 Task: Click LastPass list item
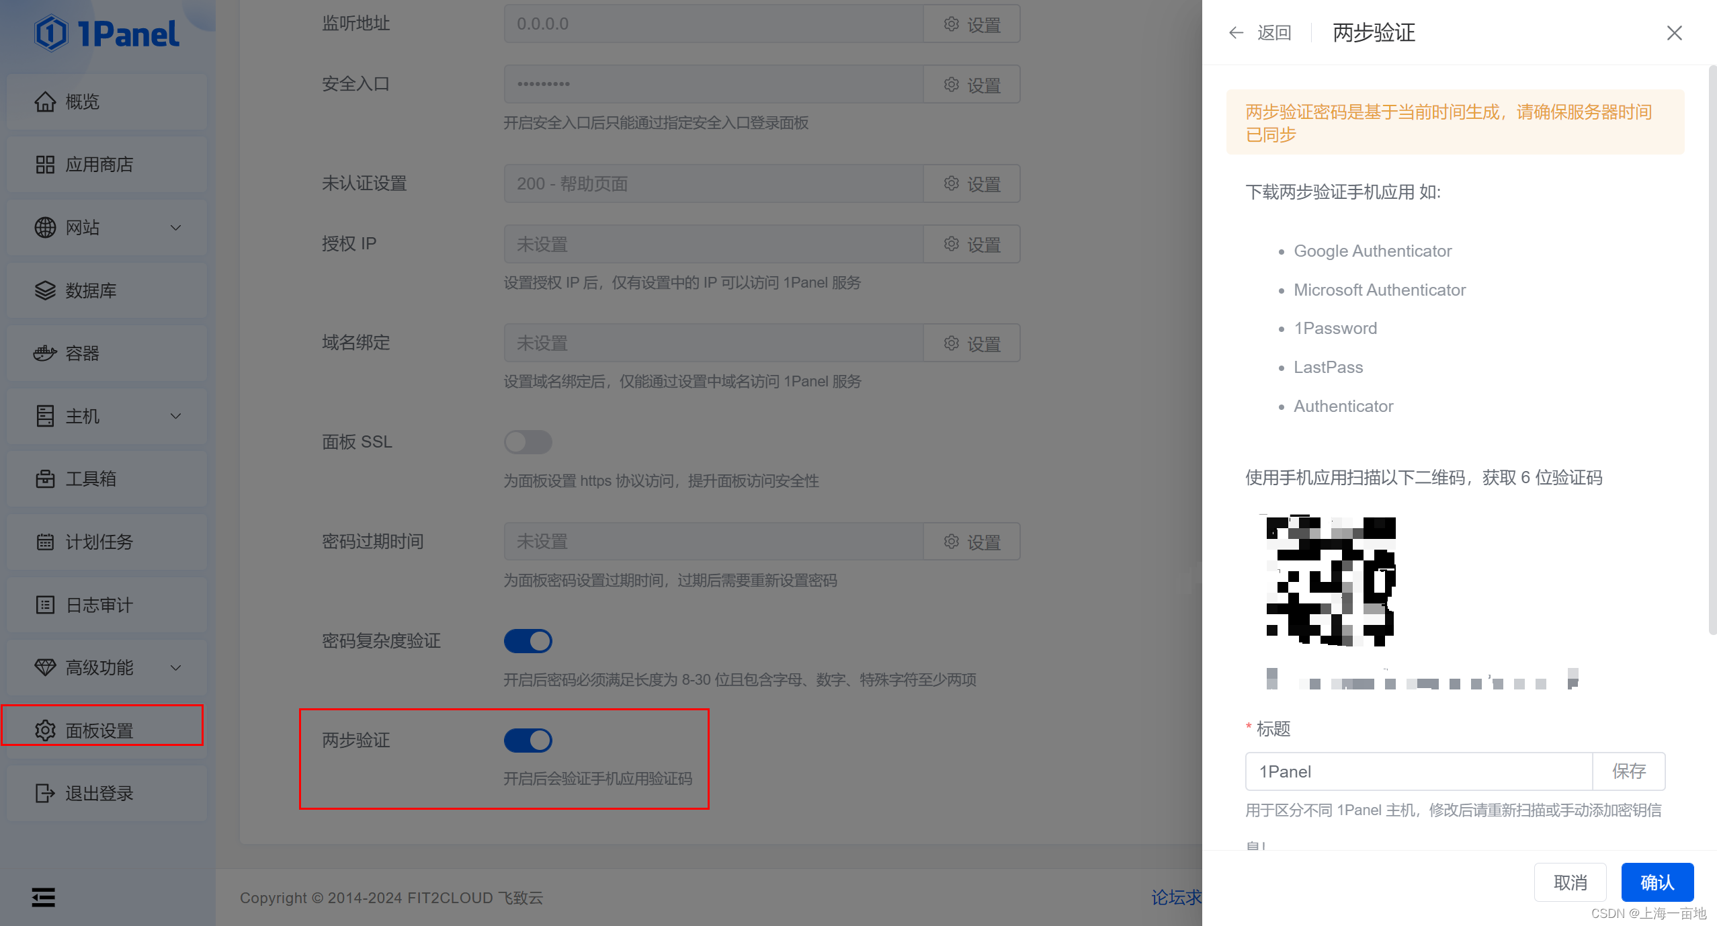[1329, 367]
